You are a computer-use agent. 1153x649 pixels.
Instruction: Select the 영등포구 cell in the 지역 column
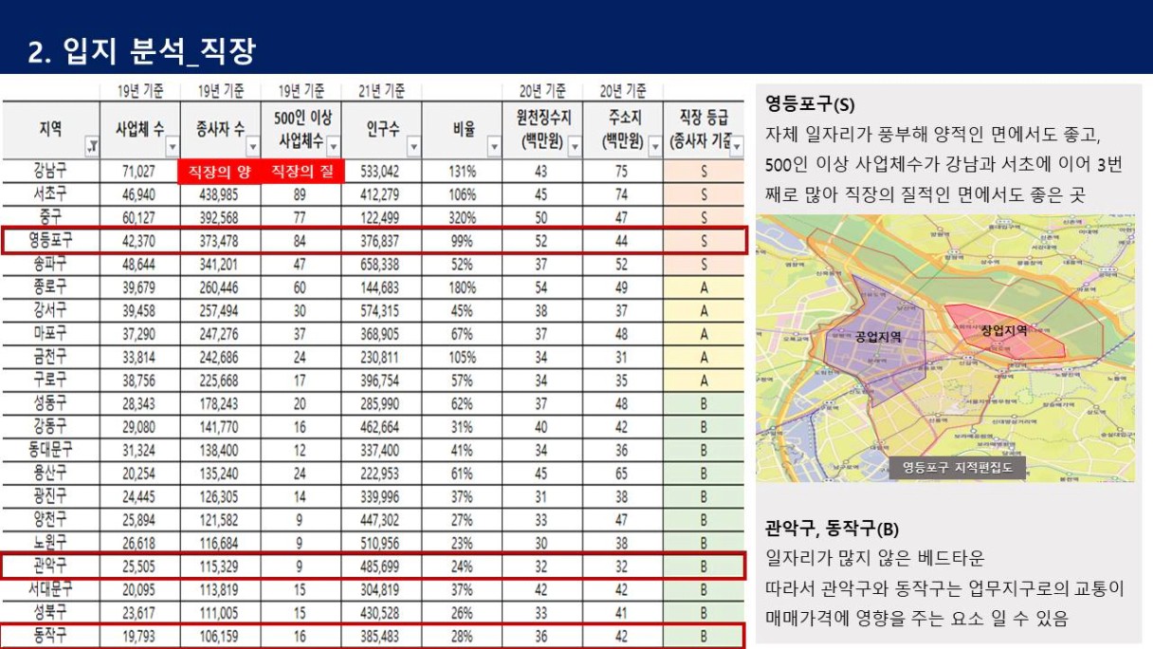(49, 241)
